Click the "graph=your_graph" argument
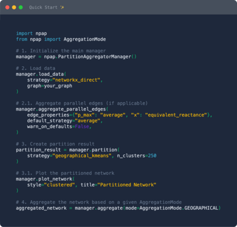The height and width of the screenshot is (227, 237). tap(50, 86)
